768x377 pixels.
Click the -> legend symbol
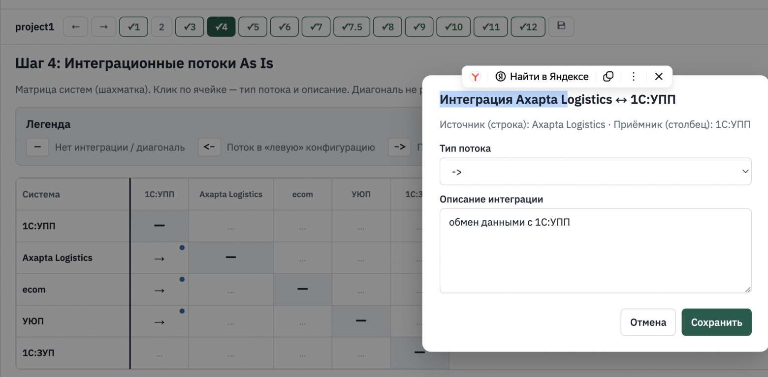tap(399, 147)
